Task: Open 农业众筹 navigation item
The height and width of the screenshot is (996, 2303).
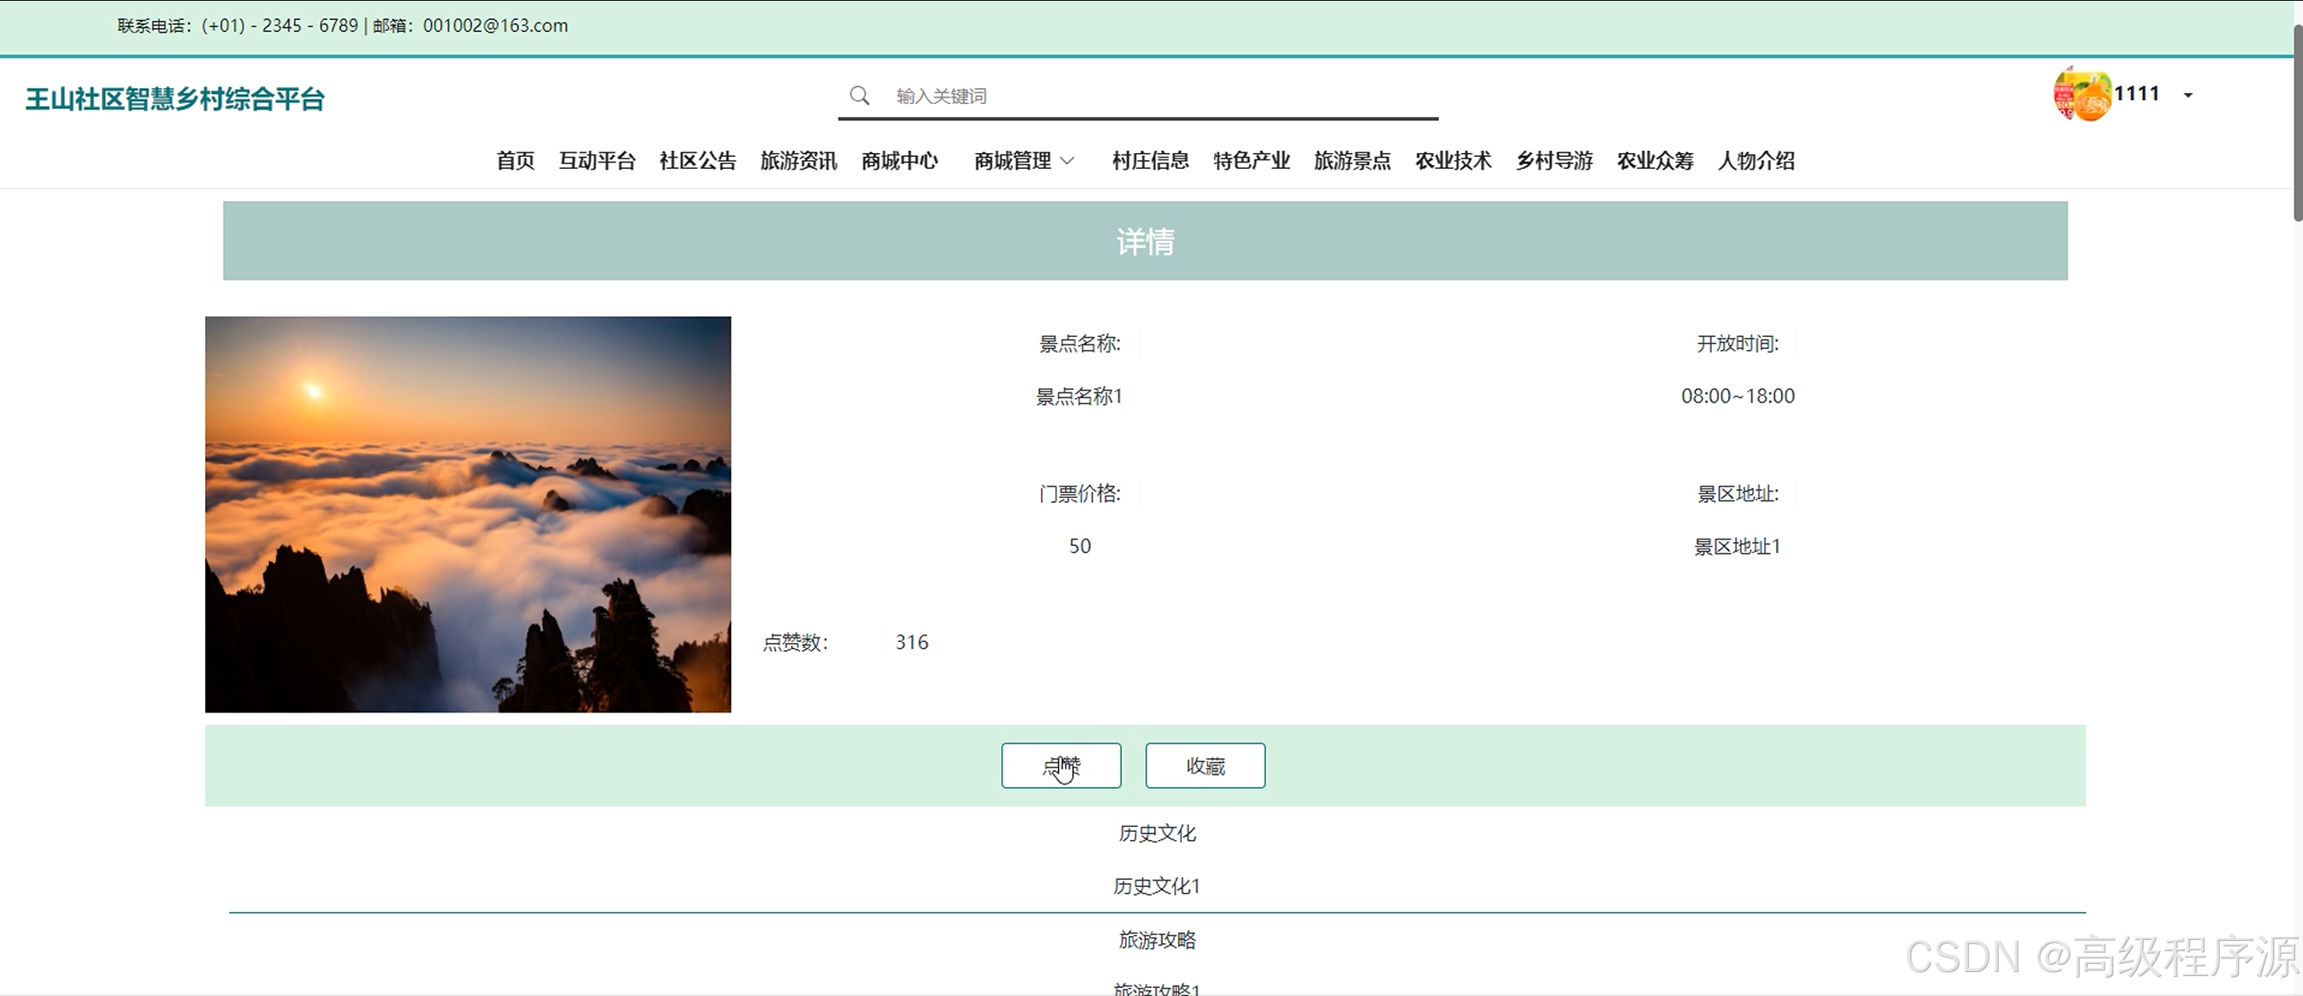Action: tap(1655, 161)
